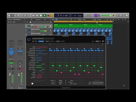Open the plugin preset name dropdown
The width and height of the screenshot is (136, 102).
click(43, 39)
